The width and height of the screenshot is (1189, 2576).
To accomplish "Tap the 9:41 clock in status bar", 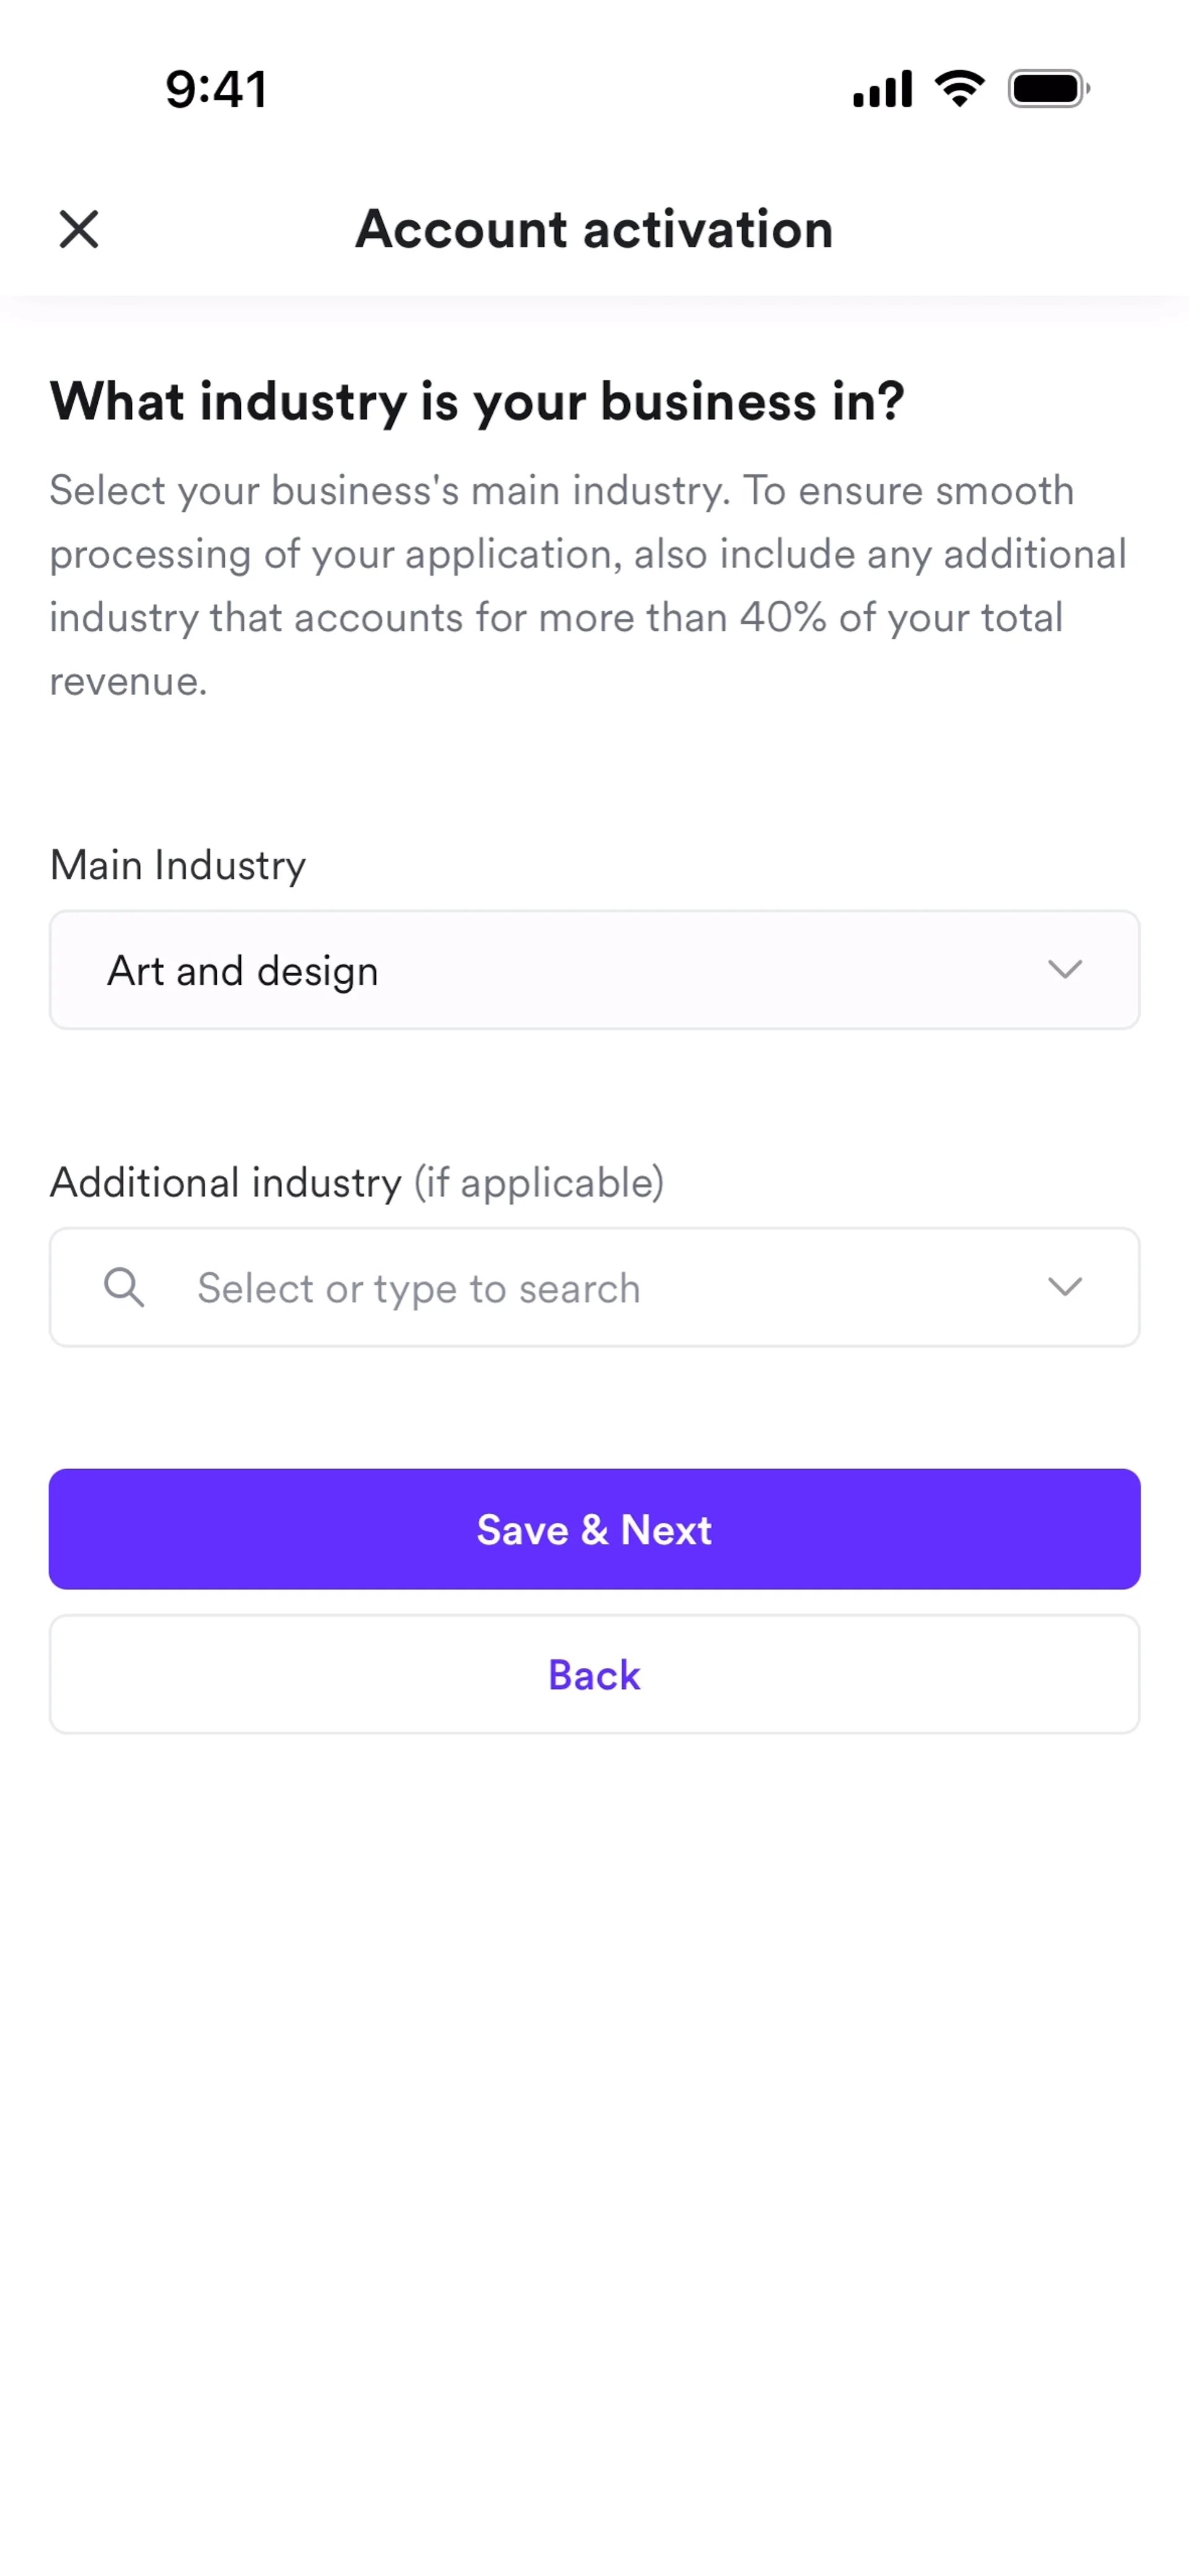I will (216, 89).
